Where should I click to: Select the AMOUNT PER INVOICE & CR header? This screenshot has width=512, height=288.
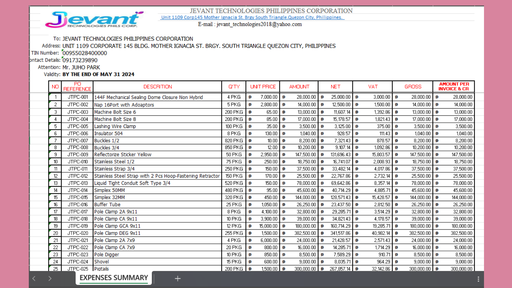[453, 86]
